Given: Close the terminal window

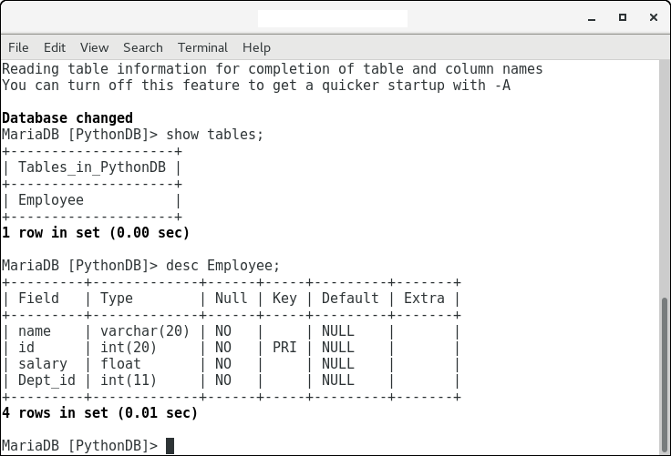Looking at the screenshot, I should (x=651, y=17).
